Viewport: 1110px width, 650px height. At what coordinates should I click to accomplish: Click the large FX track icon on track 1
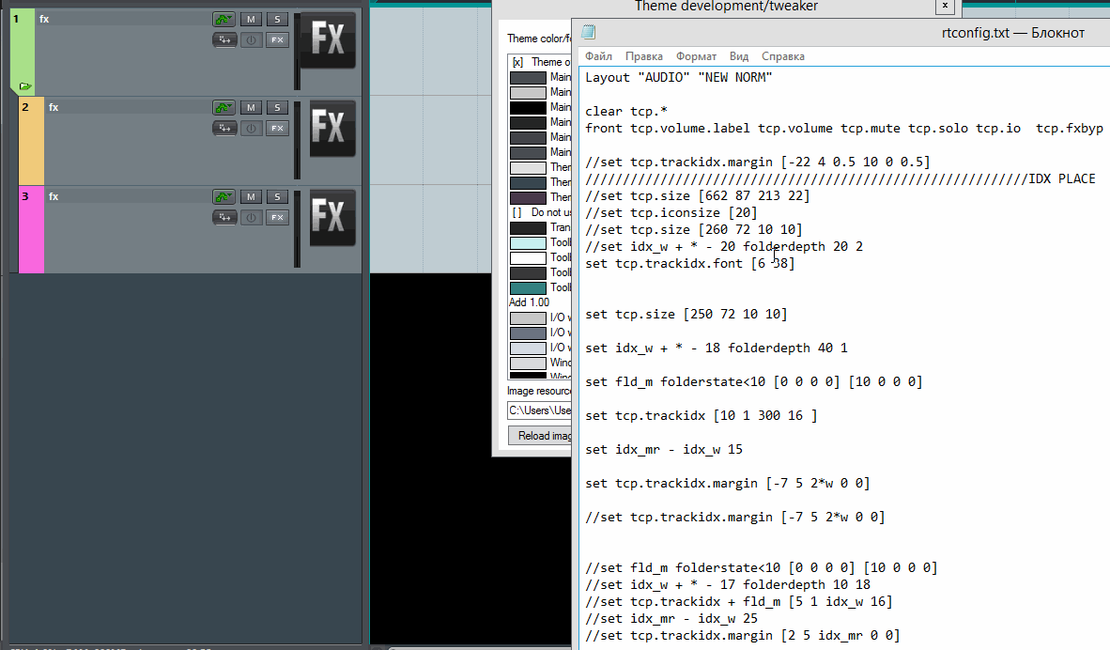pos(328,39)
